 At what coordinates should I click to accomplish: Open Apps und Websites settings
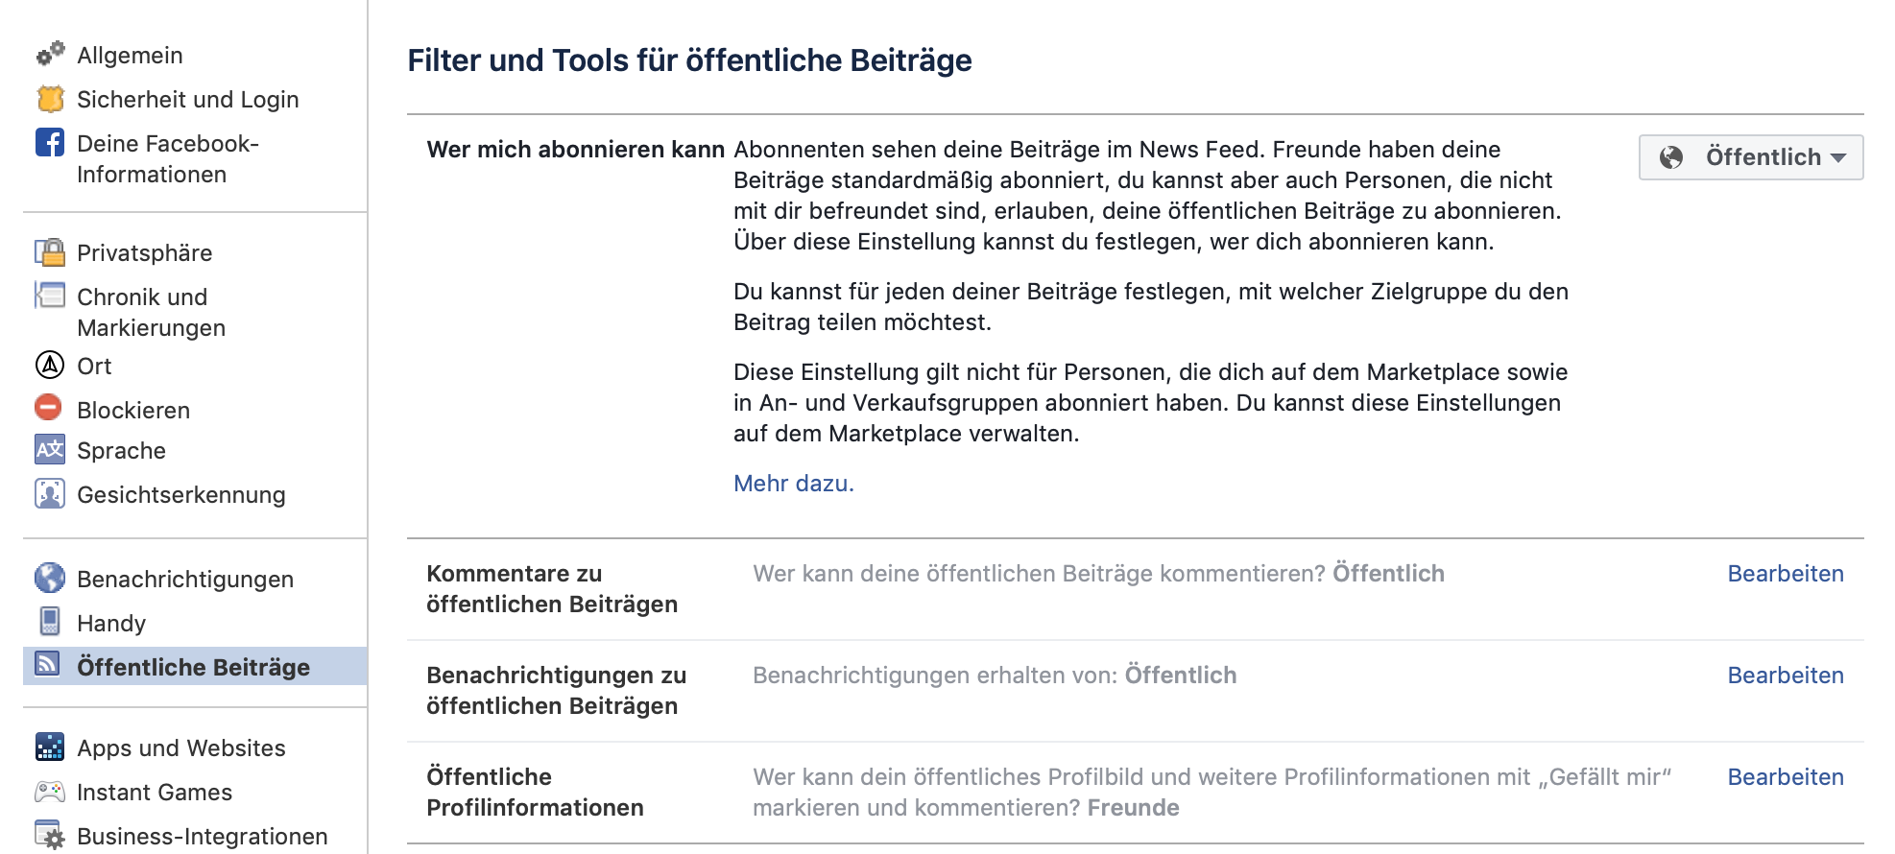[181, 748]
